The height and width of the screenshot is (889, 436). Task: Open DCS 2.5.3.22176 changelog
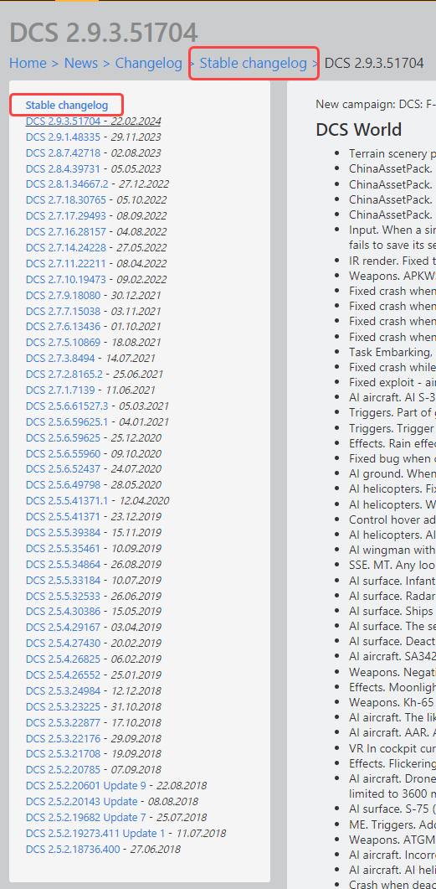[x=63, y=738]
